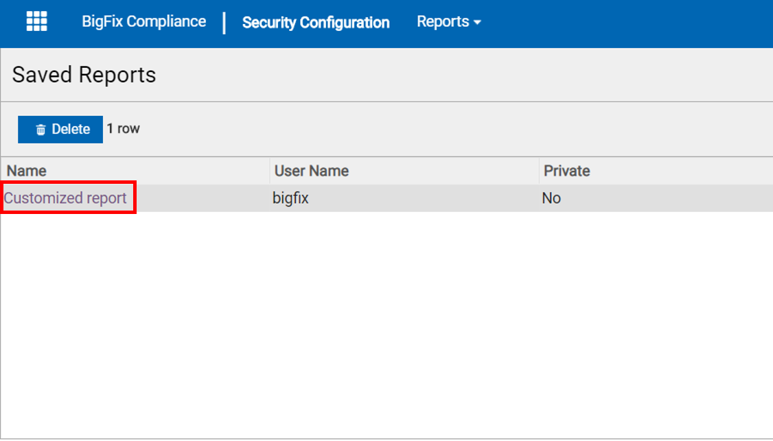Sort by the Private column header

point(567,171)
